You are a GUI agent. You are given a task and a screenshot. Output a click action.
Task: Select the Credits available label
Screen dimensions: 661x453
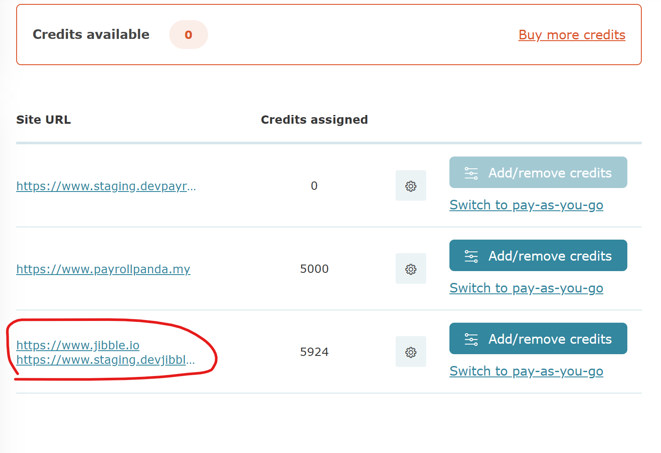(91, 35)
